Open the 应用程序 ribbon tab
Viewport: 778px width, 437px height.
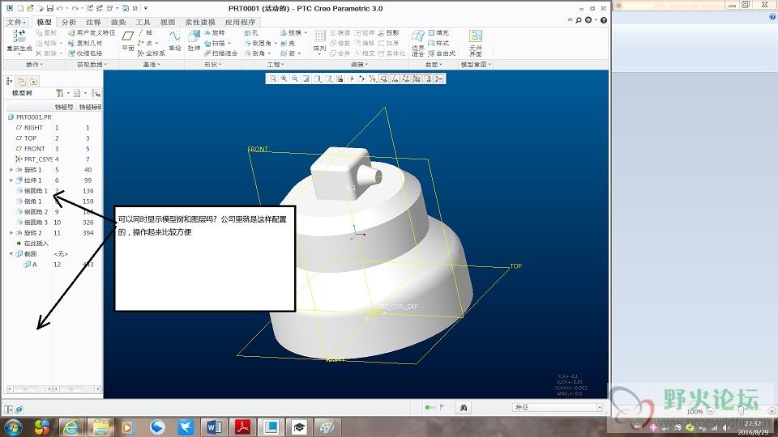click(x=240, y=23)
